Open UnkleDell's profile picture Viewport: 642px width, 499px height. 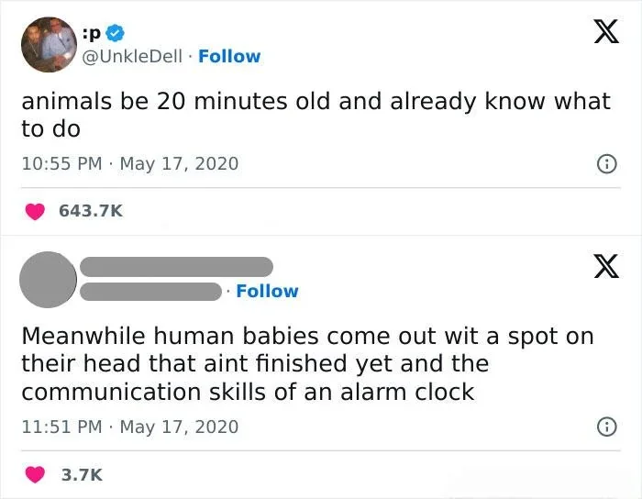click(x=48, y=44)
